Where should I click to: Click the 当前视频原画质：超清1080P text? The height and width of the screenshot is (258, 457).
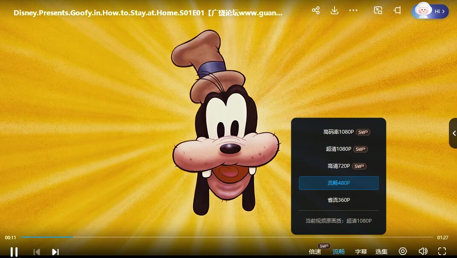338,221
